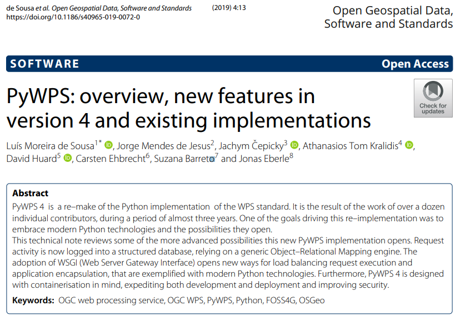
Task: Open ORCID icon next to Jachym Čepicky
Action: (x=294, y=145)
